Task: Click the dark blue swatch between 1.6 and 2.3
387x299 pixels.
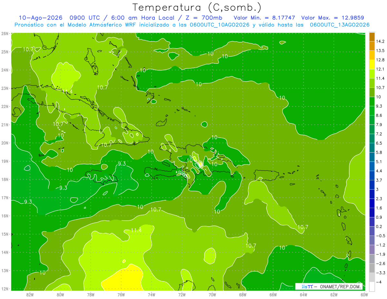Action: tap(372, 203)
